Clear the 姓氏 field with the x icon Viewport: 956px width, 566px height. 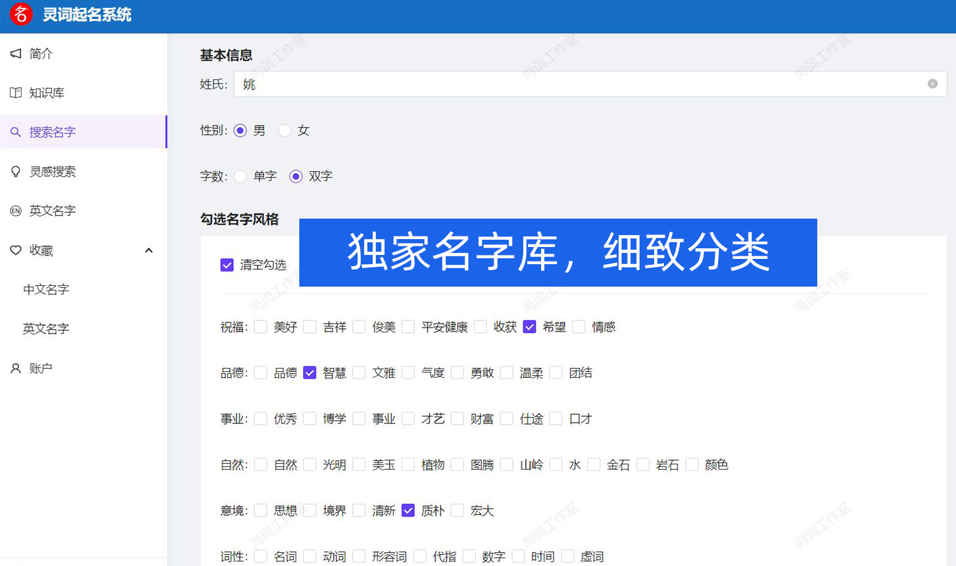(x=932, y=84)
